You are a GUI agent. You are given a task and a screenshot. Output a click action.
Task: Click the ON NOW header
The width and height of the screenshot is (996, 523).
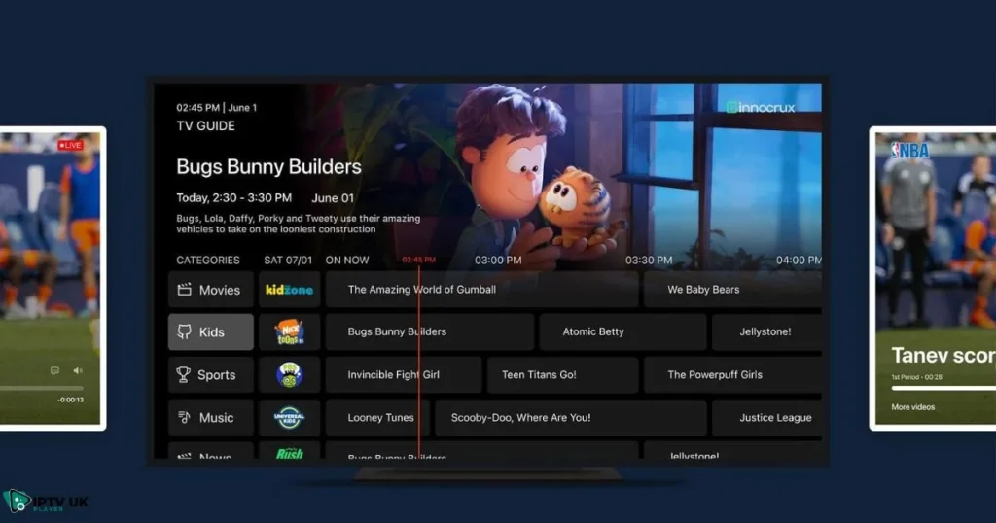click(347, 261)
